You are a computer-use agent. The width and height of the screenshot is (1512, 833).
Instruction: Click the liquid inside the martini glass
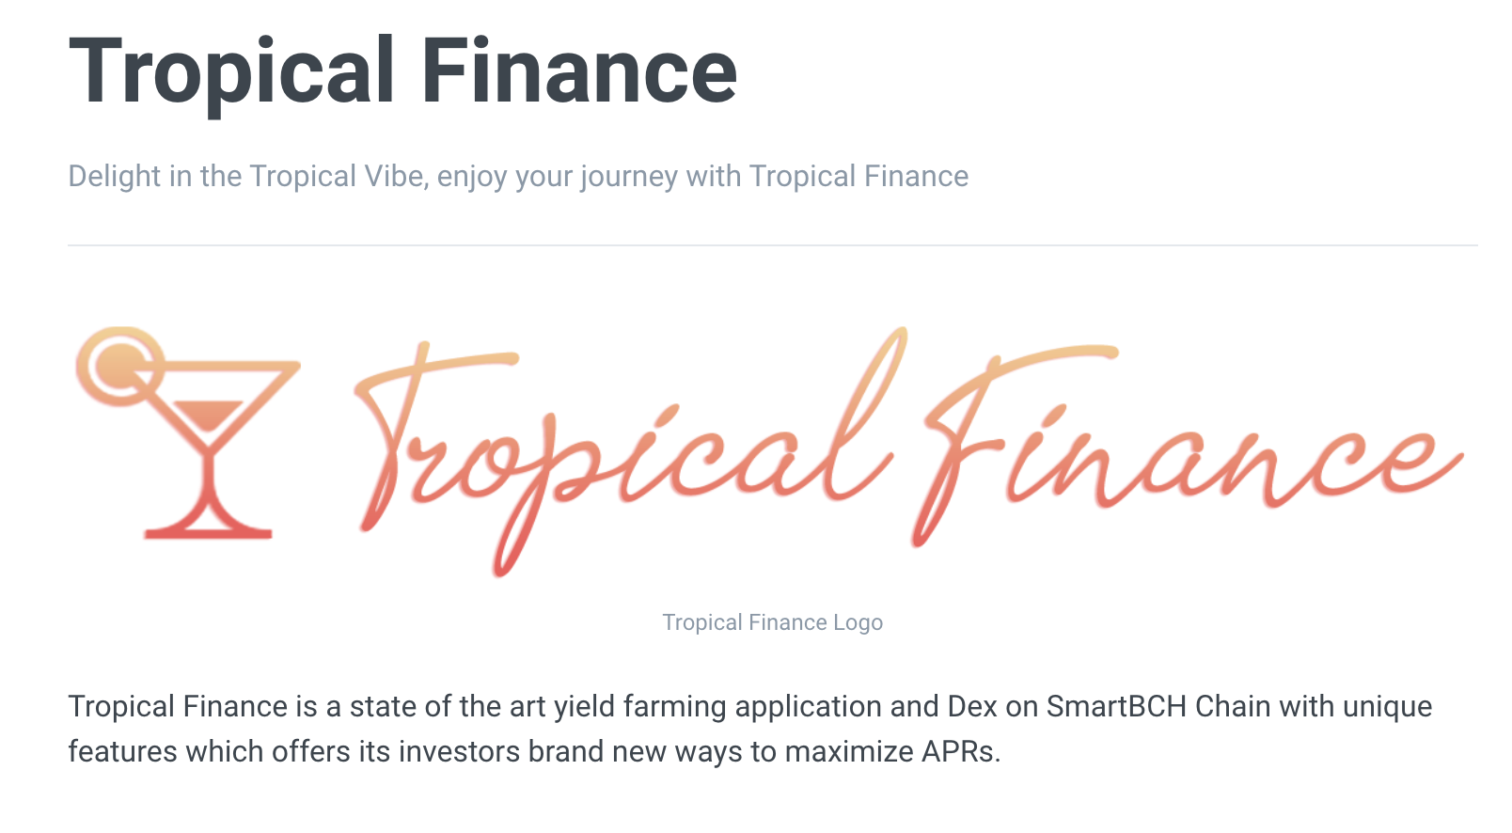pyautogui.click(x=208, y=415)
